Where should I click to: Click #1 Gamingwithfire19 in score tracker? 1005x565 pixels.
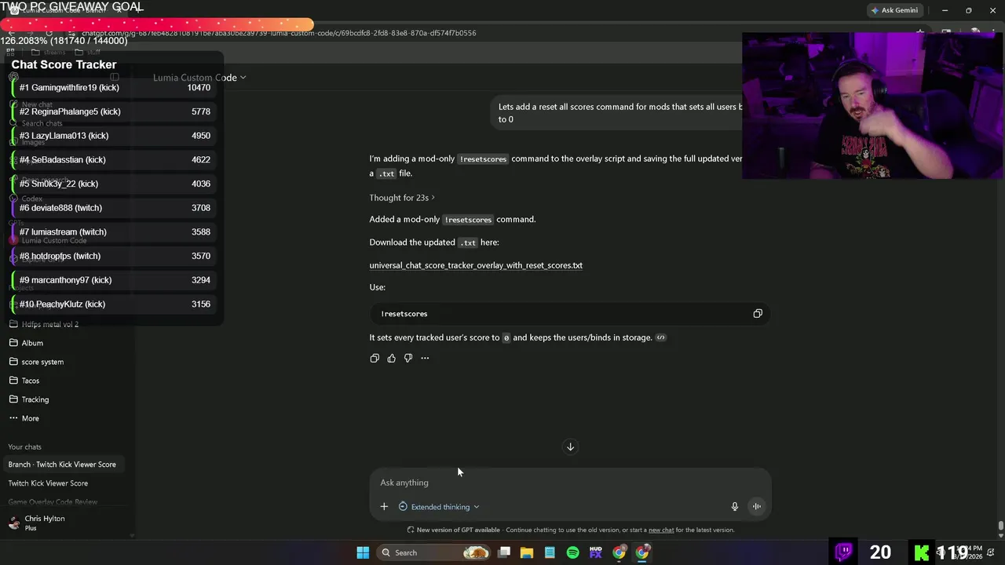click(x=115, y=88)
